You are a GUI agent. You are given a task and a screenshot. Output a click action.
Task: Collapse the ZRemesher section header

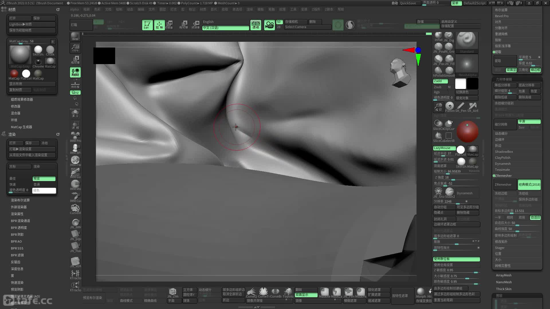[x=503, y=176]
